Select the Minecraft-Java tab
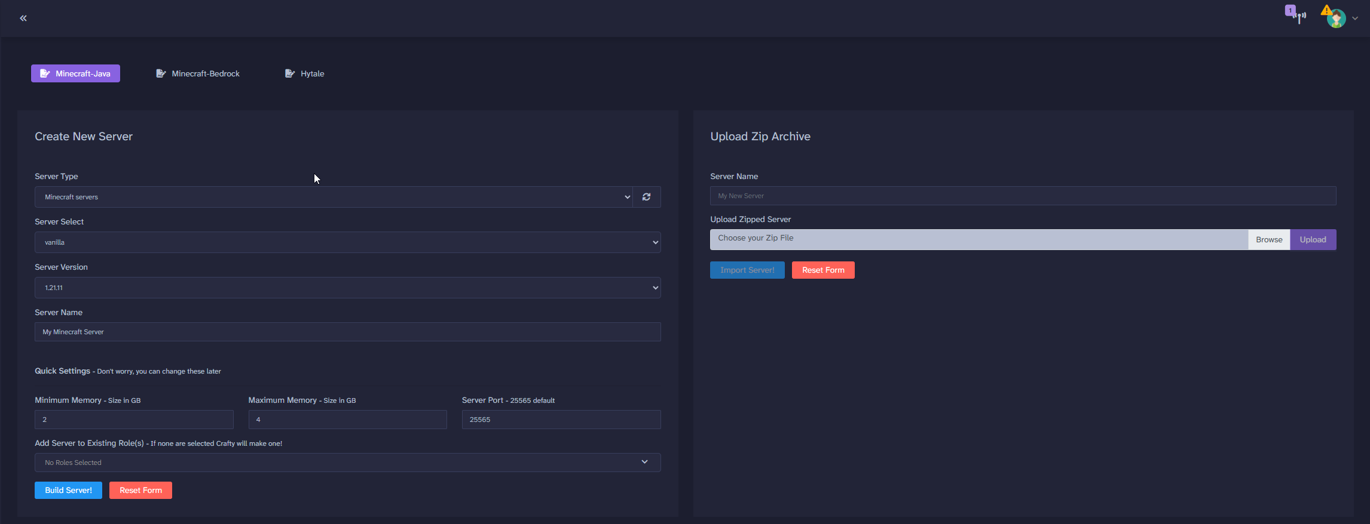The image size is (1370, 524). coord(75,73)
